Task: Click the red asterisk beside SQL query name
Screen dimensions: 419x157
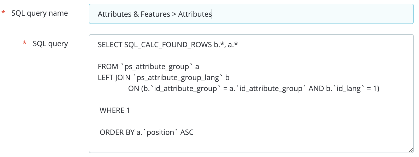Action: tap(3, 13)
